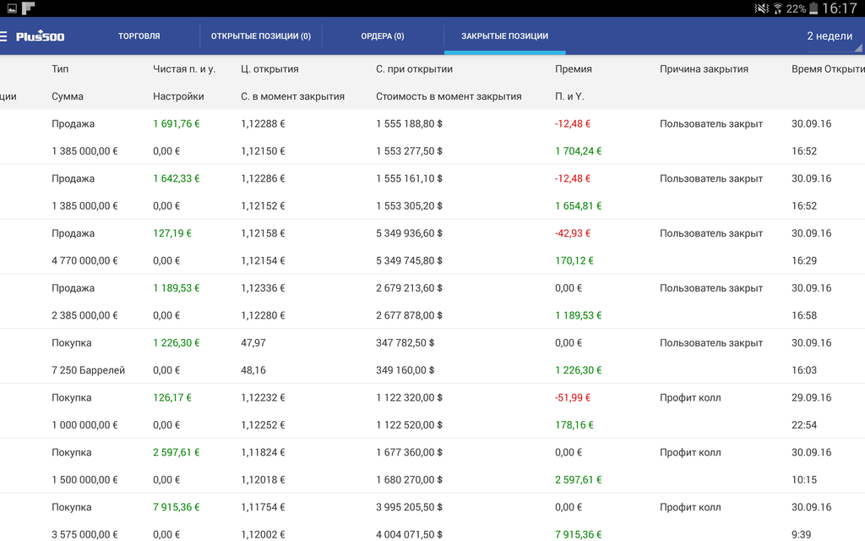Open the Ордера (0) tab
This screenshot has width=865, height=541.
[383, 36]
